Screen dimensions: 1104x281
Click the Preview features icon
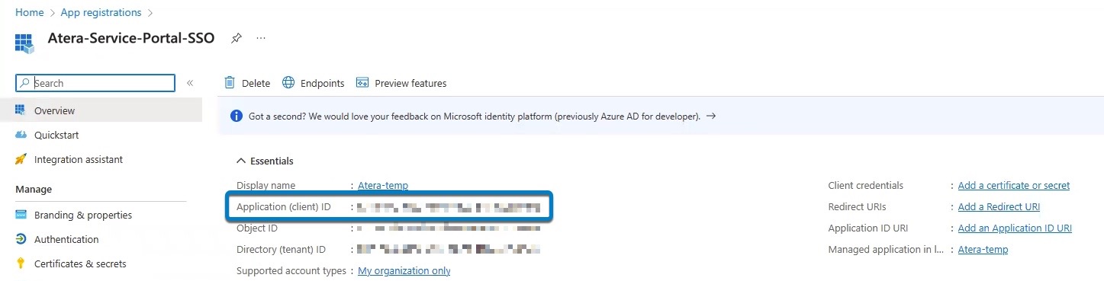[362, 83]
